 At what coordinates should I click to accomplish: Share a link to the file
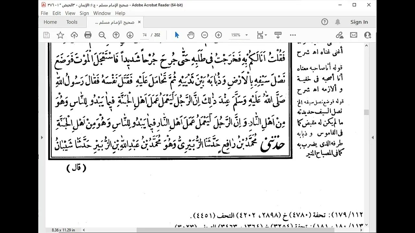coord(339,35)
